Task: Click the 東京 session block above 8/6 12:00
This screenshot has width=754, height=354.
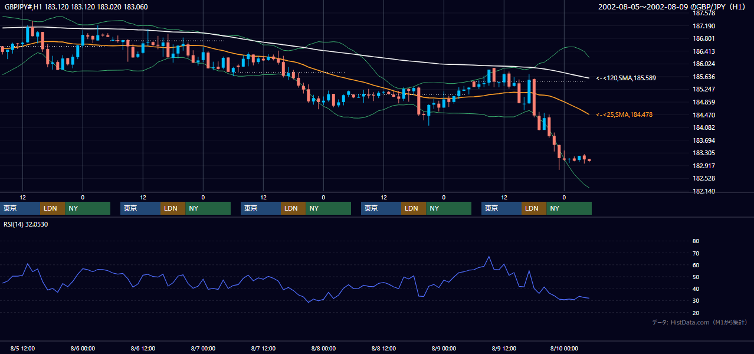Action: [140, 208]
